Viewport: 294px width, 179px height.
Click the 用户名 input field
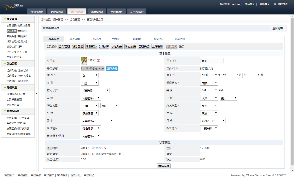212,60
